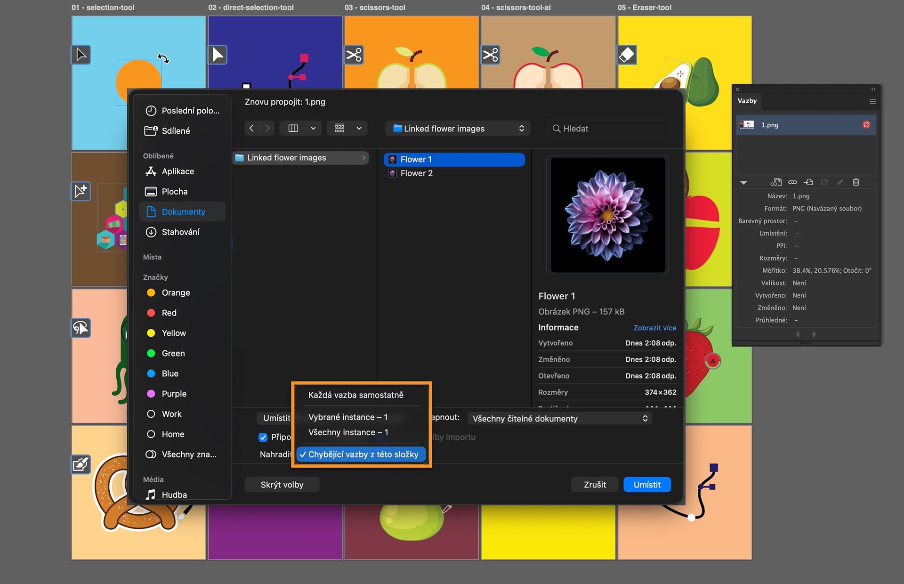The width and height of the screenshot is (904, 584).
Task: Toggle the Připojit checkbox
Action: [x=263, y=438]
